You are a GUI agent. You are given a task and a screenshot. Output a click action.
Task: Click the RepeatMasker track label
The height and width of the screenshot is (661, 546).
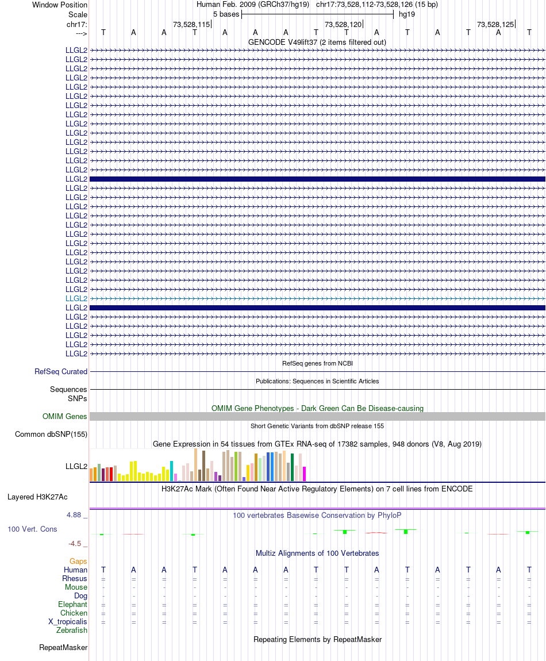[x=63, y=647]
